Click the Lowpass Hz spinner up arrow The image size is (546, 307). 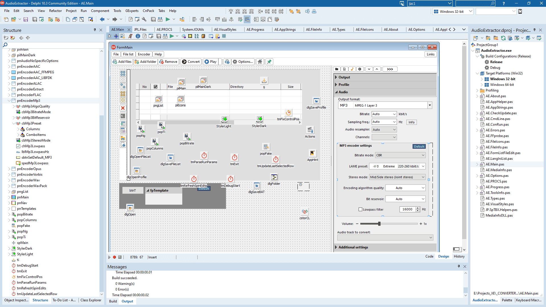coord(418,208)
